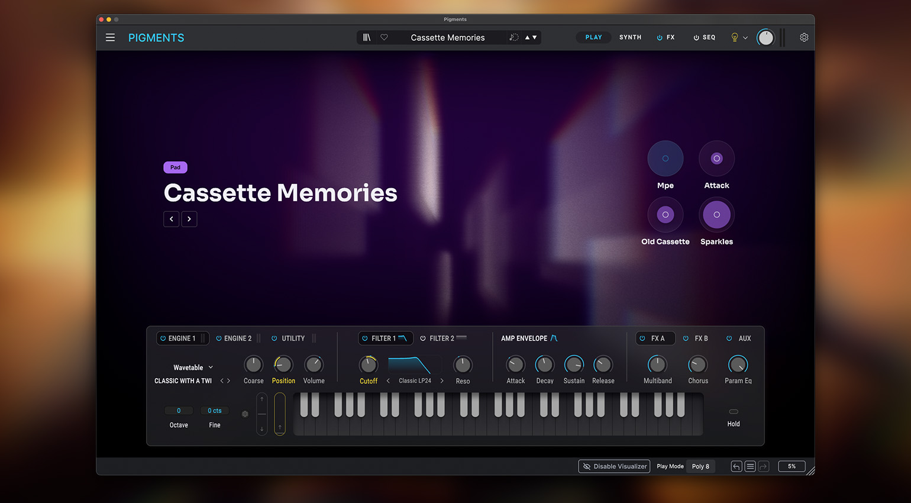The height and width of the screenshot is (503, 911).
Task: Enable Filter 2 with its power icon
Action: point(423,338)
